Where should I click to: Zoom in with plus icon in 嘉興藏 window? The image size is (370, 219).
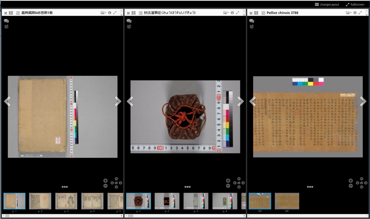[106, 180]
